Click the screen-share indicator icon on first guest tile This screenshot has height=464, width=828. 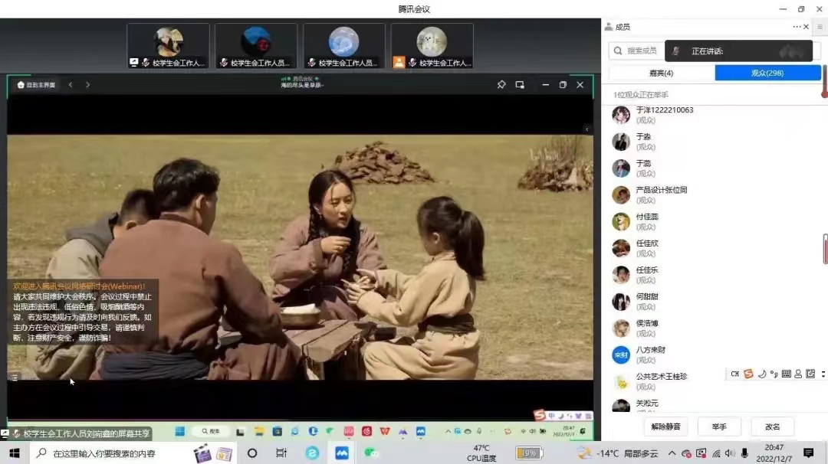coord(134,62)
